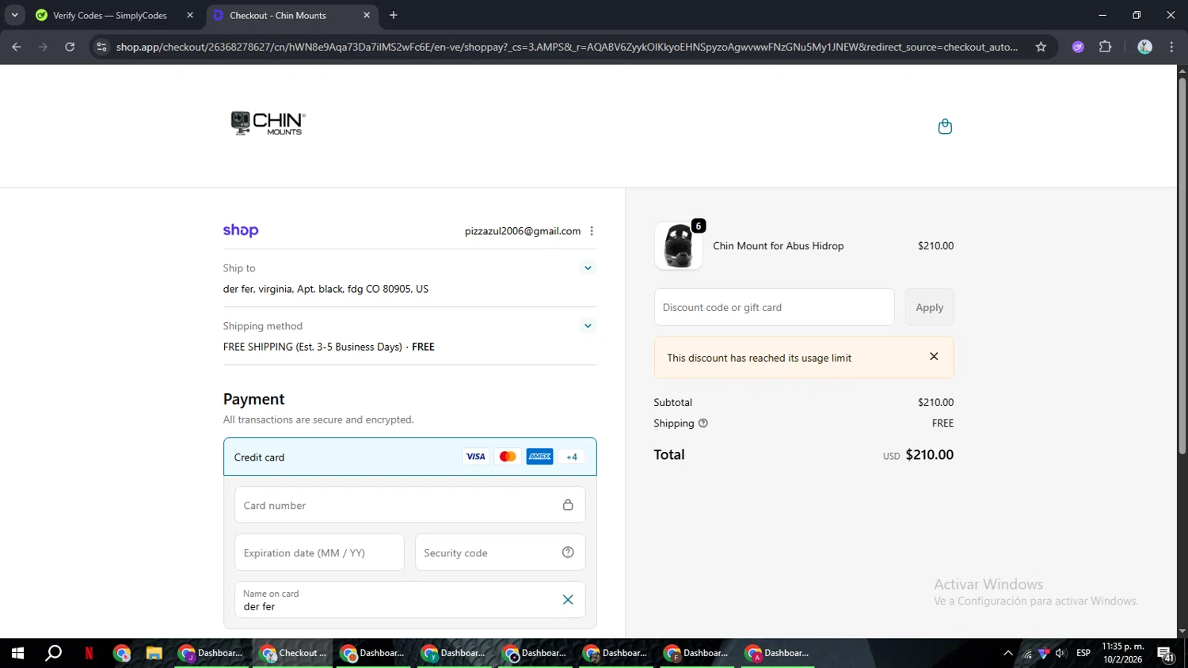
Task: View site information icon in address bar
Action: click(101, 47)
